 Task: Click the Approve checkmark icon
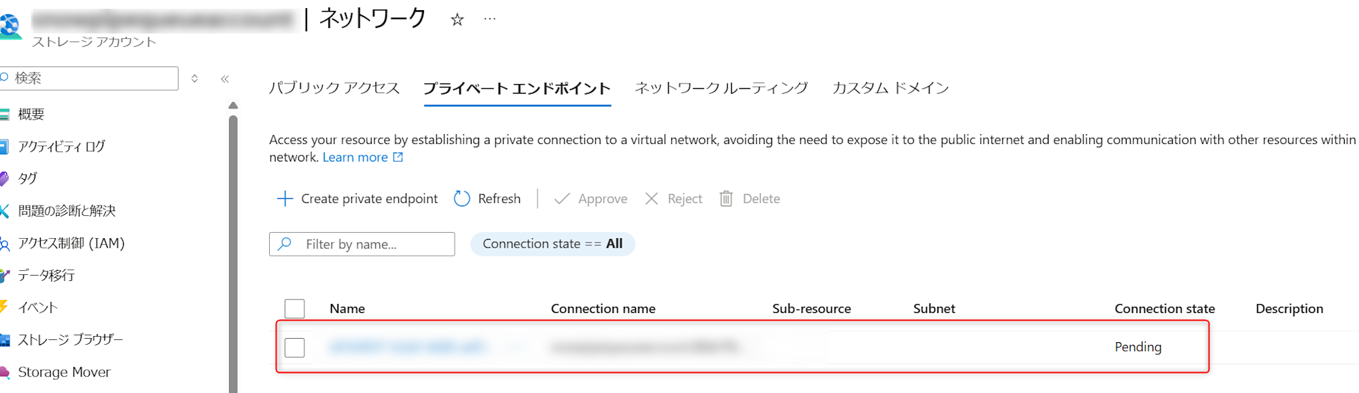562,199
